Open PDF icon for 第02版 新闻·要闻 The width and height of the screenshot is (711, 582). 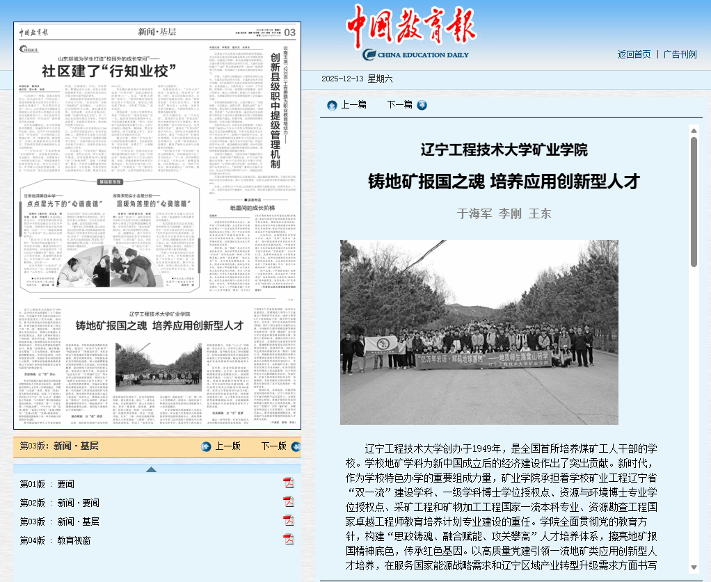click(x=289, y=502)
